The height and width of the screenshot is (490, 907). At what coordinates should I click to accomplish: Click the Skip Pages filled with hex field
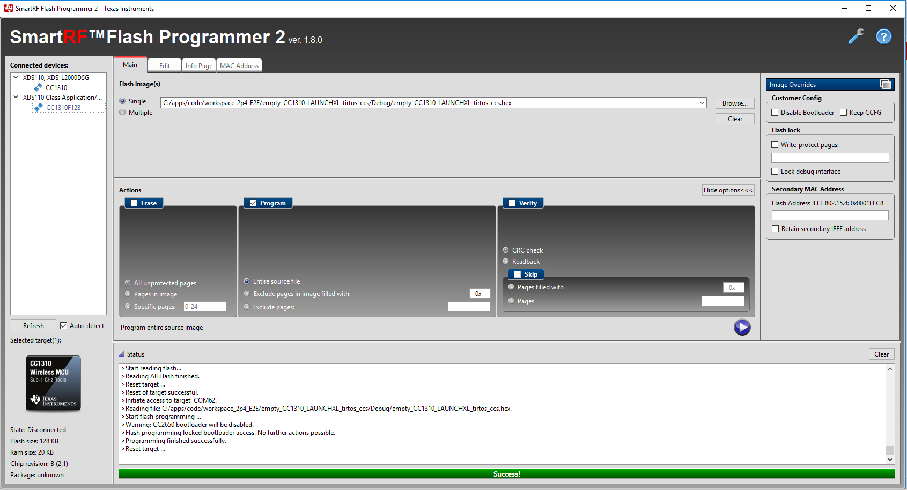(x=733, y=287)
